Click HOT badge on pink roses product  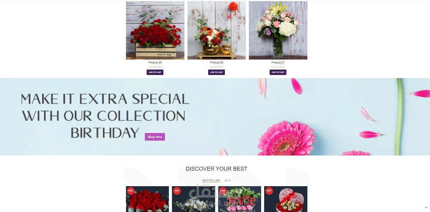click(x=223, y=191)
